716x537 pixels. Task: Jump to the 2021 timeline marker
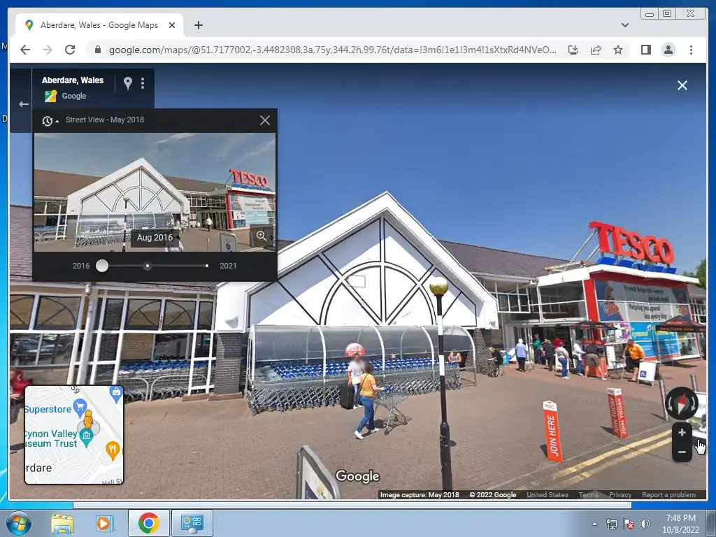tap(207, 266)
